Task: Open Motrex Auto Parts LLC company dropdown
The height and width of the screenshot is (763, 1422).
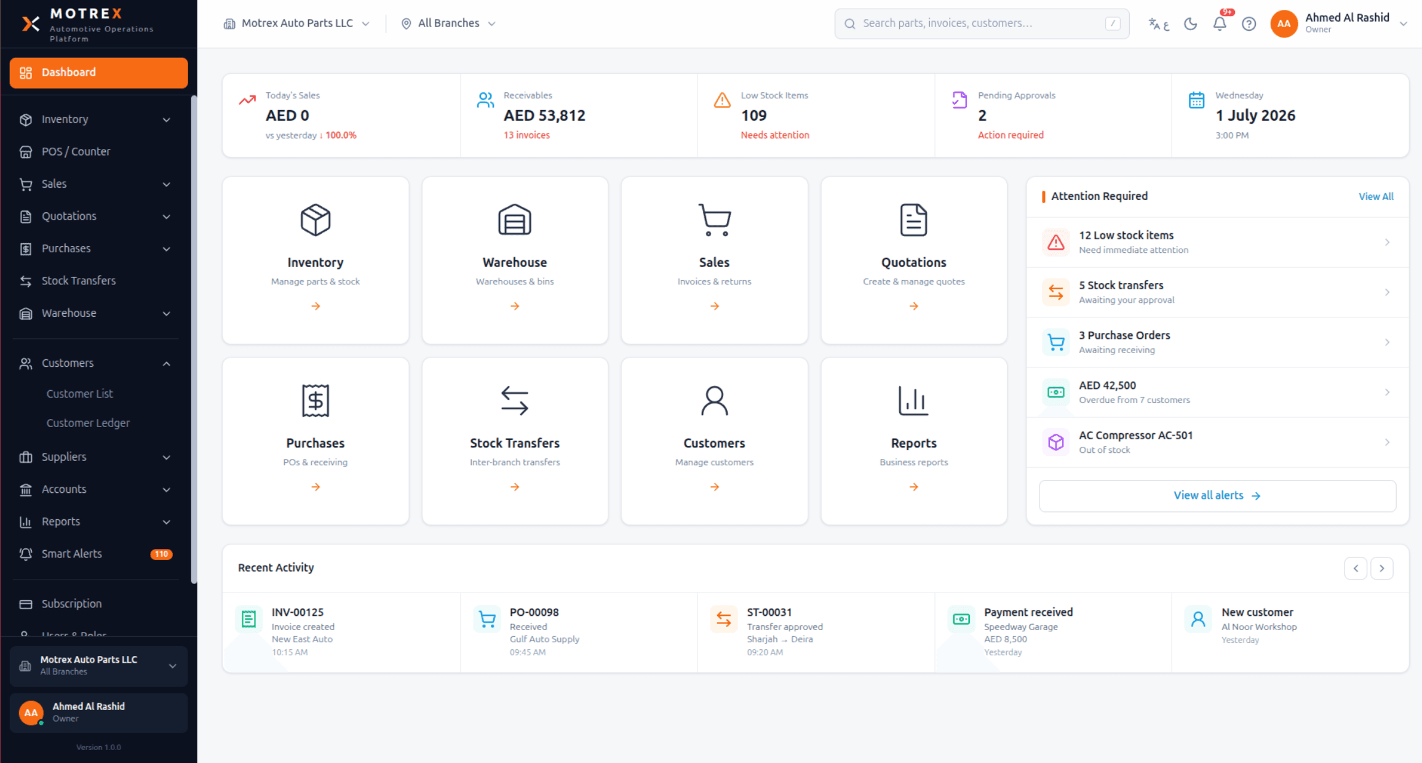Action: (296, 23)
